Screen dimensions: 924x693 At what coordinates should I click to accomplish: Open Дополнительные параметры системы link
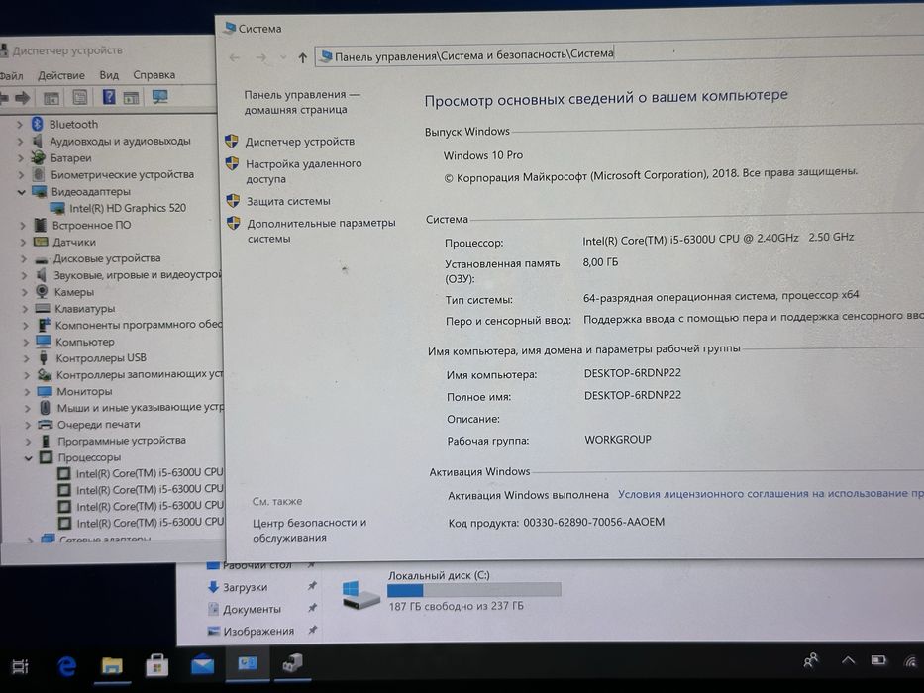321,231
